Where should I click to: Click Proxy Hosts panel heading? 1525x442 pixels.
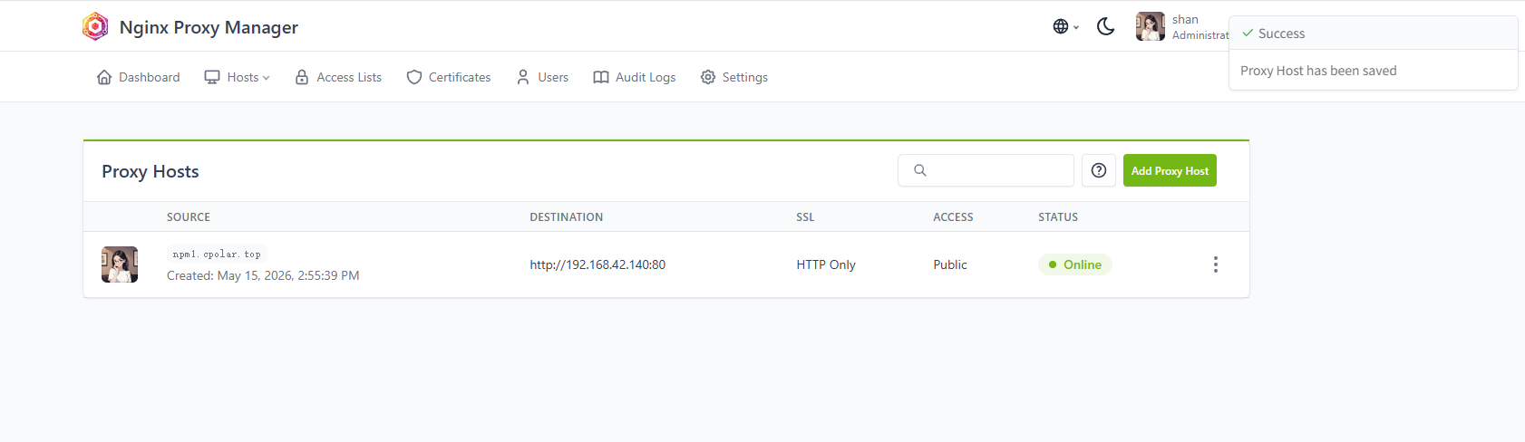(151, 171)
